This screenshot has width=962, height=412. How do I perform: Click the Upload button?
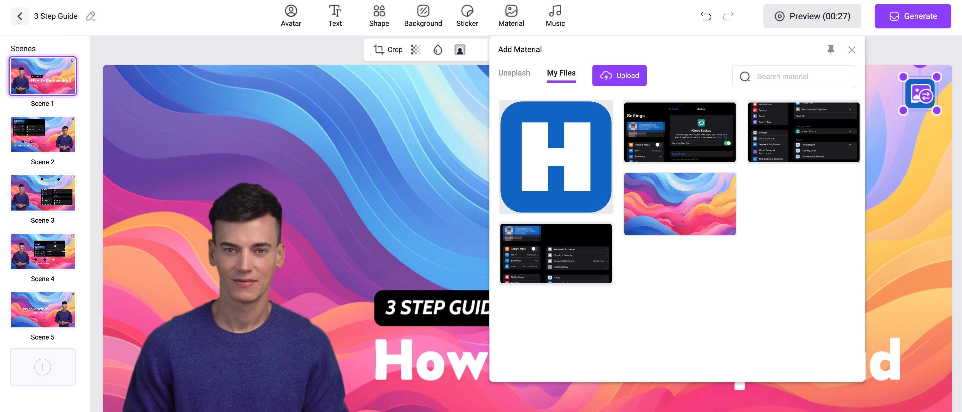click(x=619, y=76)
